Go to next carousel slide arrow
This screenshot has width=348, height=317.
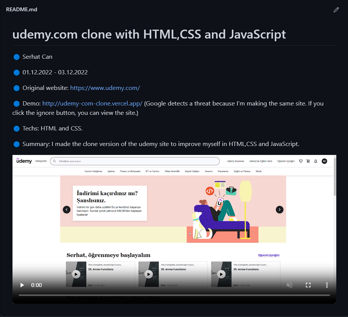point(279,210)
